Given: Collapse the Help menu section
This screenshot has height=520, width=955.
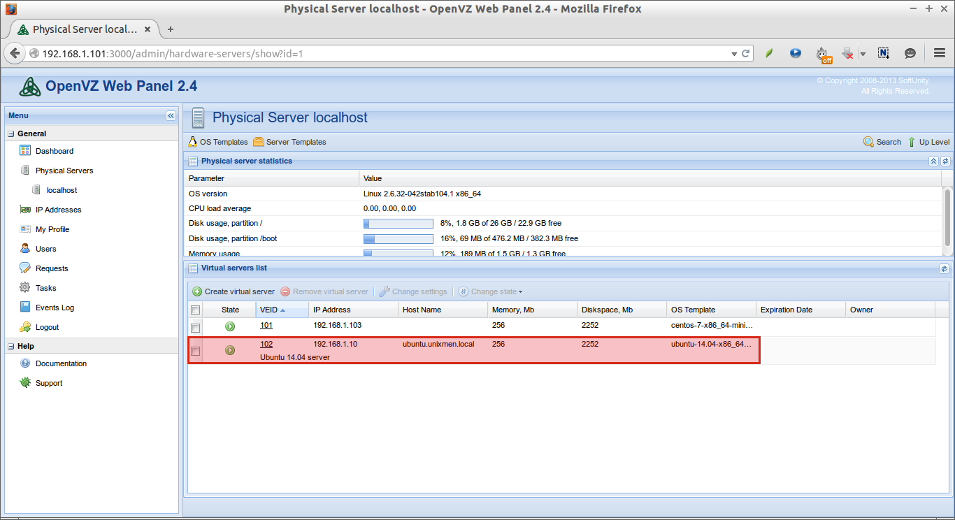Looking at the screenshot, I should pyautogui.click(x=10, y=346).
